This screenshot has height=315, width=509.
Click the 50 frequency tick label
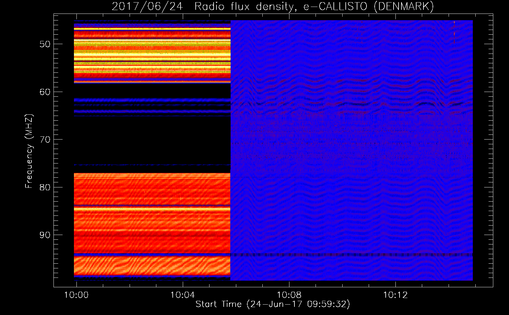click(x=45, y=44)
